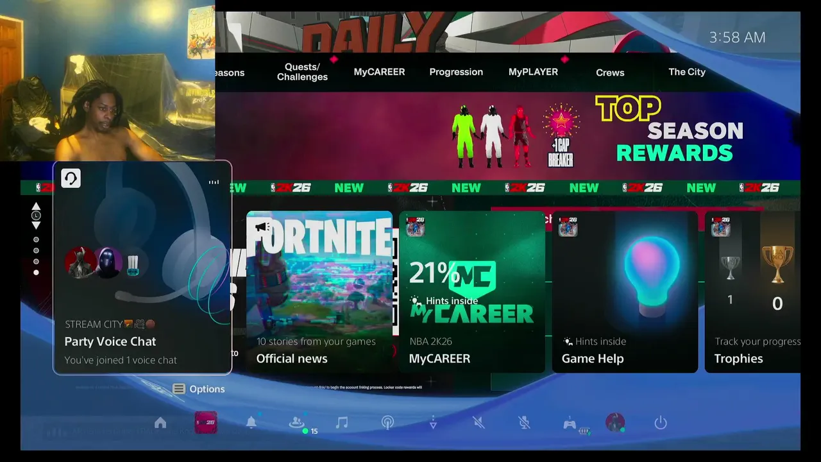Click the second party member avatar
The width and height of the screenshot is (821, 462).
pyautogui.click(x=107, y=262)
